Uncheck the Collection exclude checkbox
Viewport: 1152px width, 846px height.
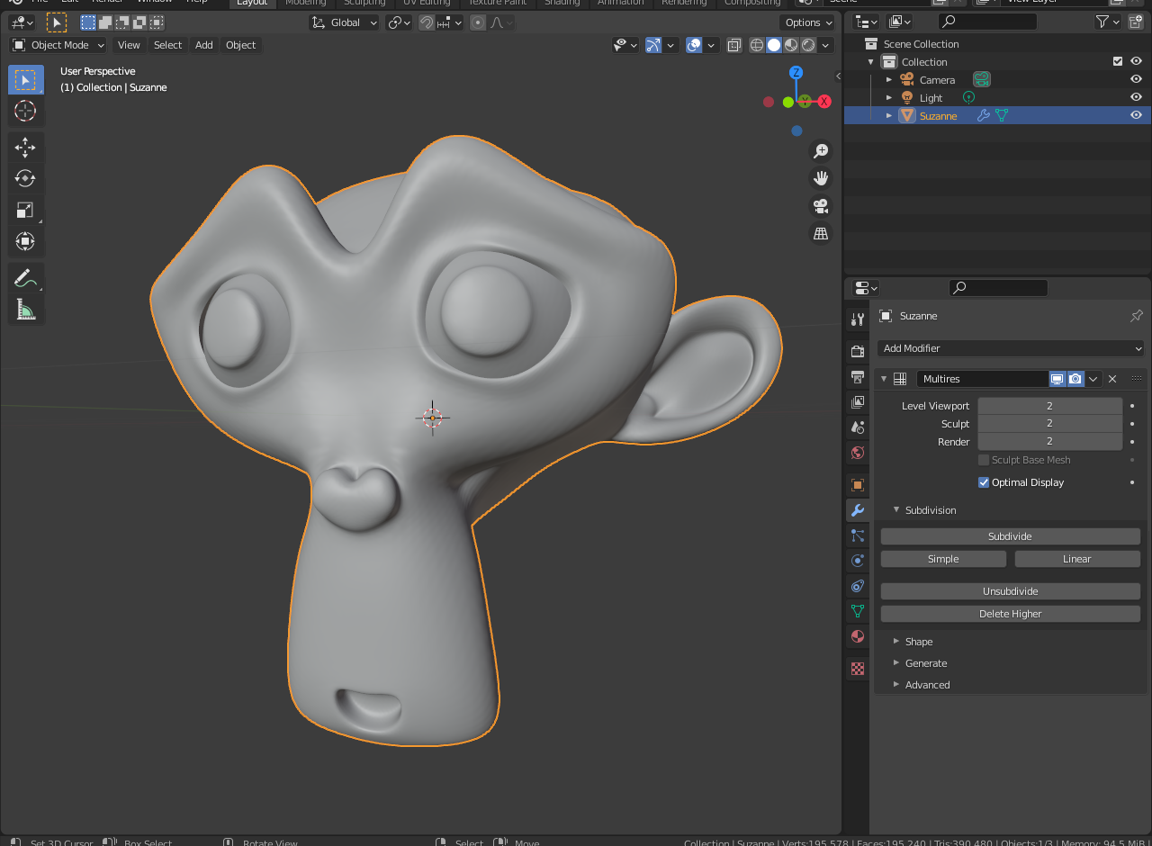click(x=1118, y=61)
